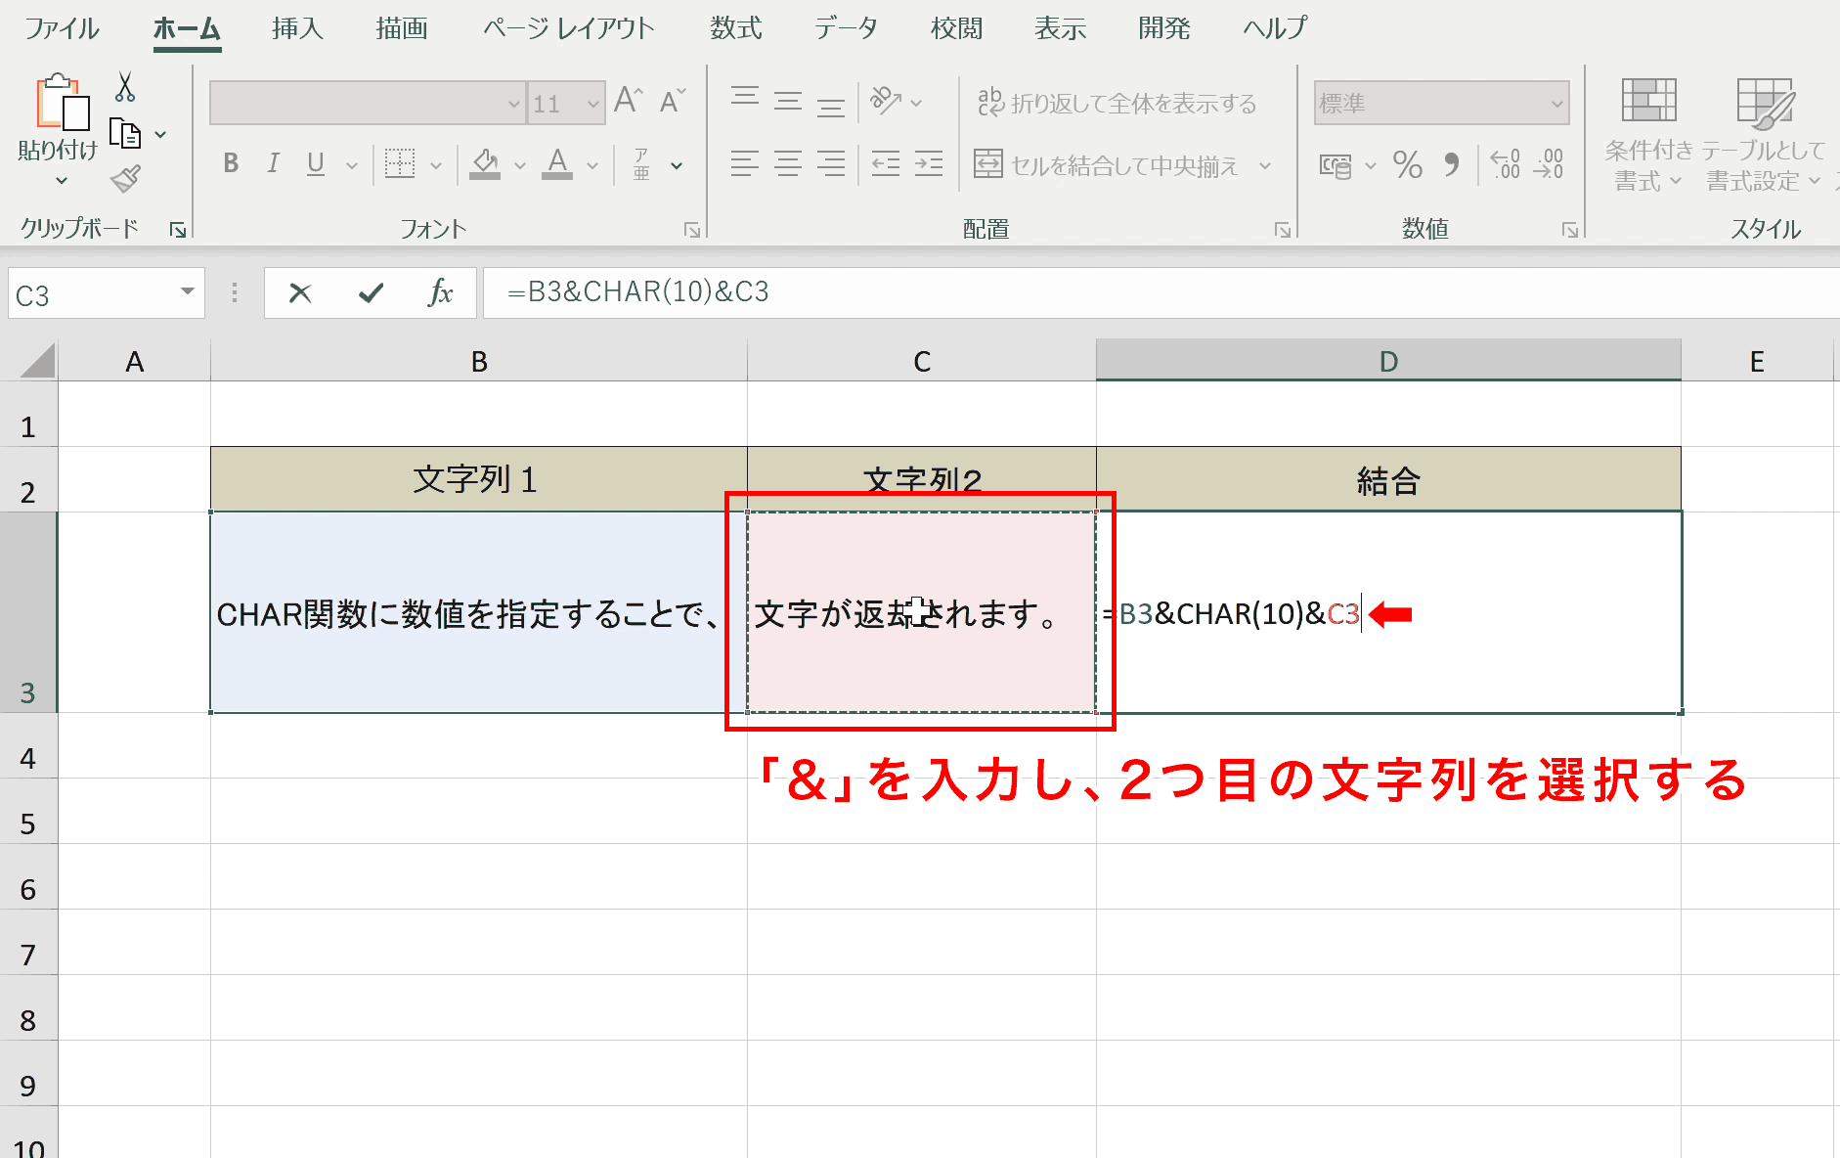
Task: Open Format as Table (テーブルとして書式設定)
Action: pos(1764,135)
